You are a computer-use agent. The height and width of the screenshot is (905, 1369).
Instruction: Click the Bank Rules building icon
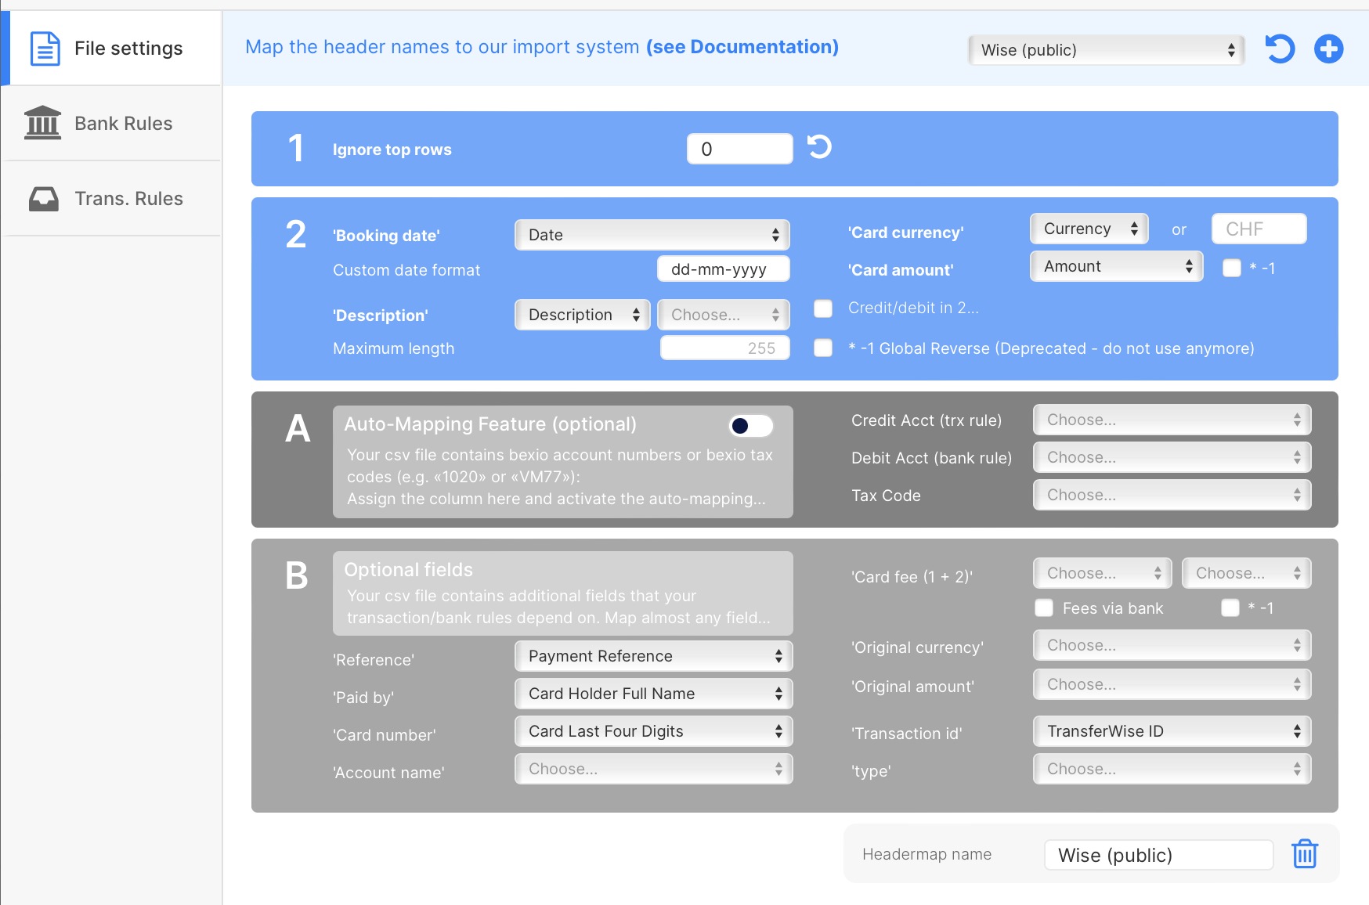click(42, 123)
